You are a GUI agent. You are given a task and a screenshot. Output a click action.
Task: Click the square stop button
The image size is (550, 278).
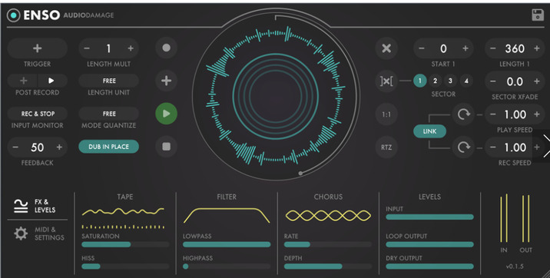[166, 147]
